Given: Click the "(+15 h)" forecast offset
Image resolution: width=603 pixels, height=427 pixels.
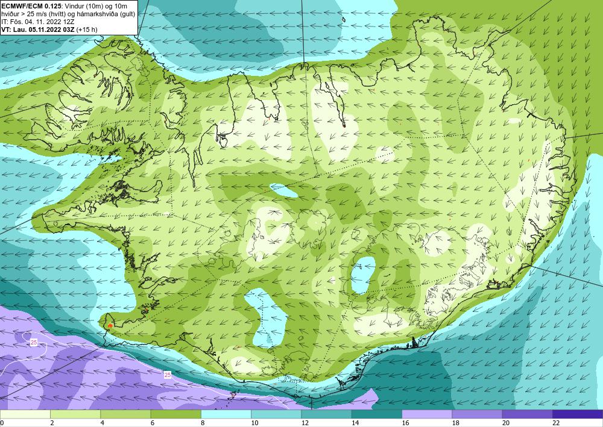Looking at the screenshot, I should (87, 30).
